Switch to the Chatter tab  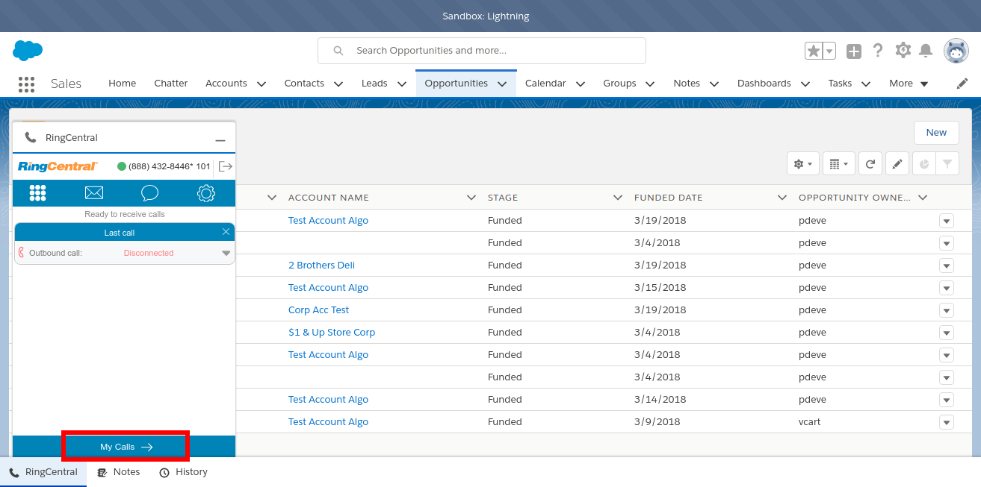171,84
